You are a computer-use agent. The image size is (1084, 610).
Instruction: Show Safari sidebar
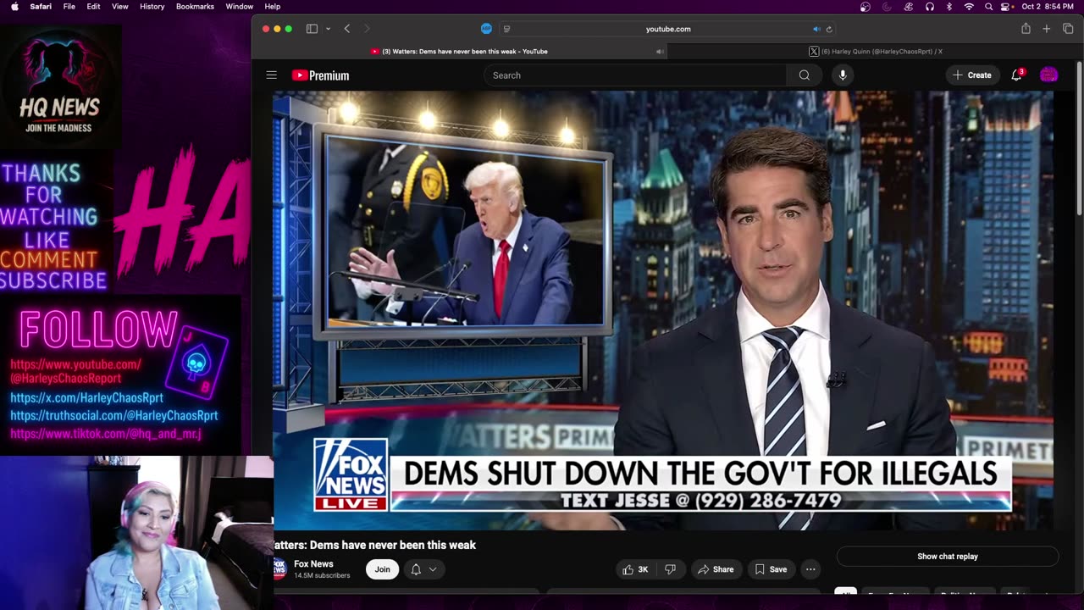click(312, 29)
